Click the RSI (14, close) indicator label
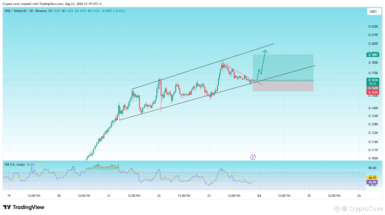Viewport: 385px width, 215px height. (15, 165)
